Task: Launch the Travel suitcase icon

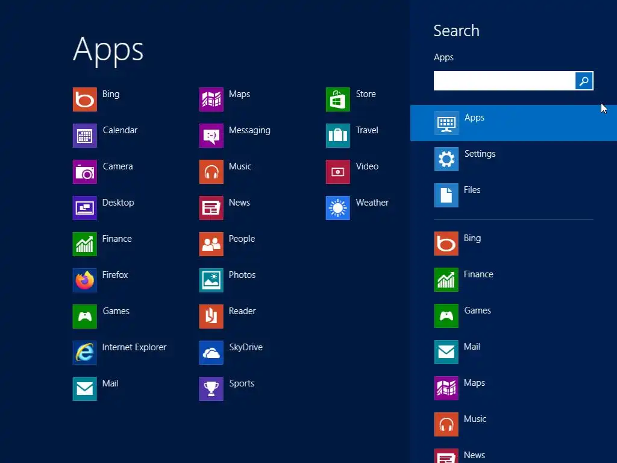Action: pyautogui.click(x=338, y=136)
